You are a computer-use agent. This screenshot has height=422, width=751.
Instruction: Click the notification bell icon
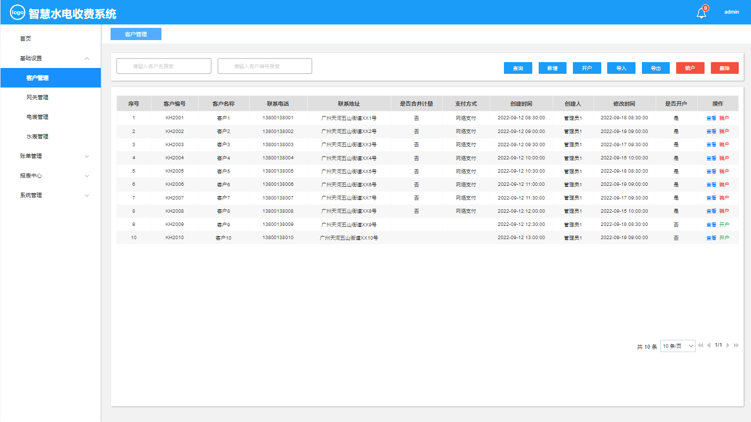[x=701, y=13]
